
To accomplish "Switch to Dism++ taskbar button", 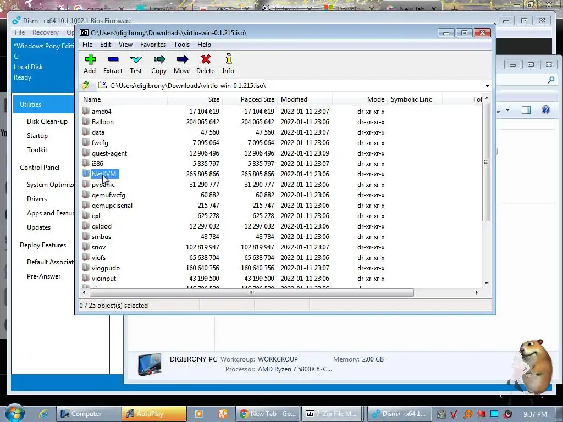I will [399, 414].
